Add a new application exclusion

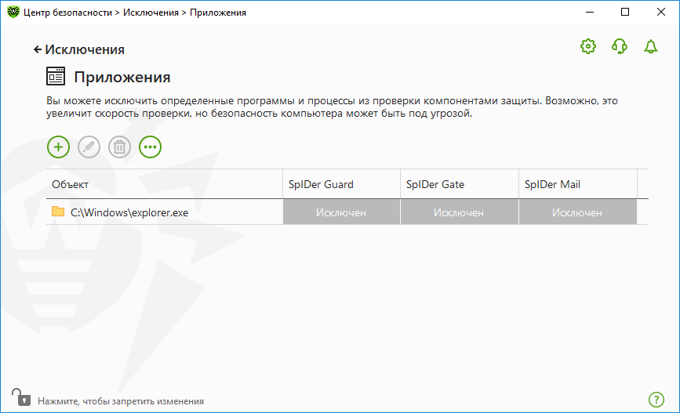(x=58, y=147)
